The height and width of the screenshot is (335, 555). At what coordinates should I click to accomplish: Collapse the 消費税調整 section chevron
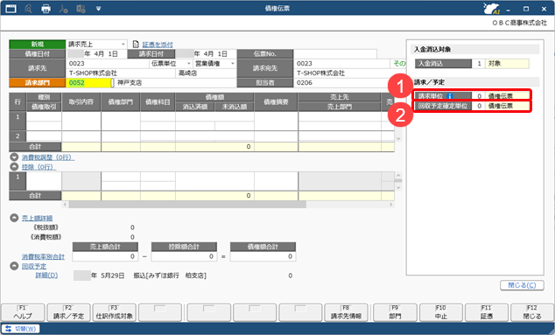coord(14,157)
